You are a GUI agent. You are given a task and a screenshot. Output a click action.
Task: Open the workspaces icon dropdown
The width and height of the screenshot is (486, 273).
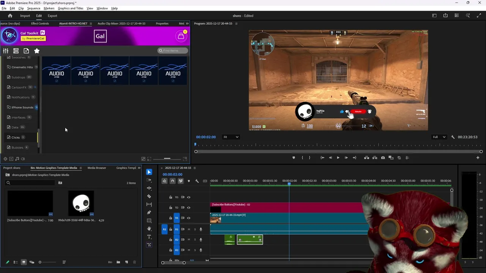tap(434, 16)
